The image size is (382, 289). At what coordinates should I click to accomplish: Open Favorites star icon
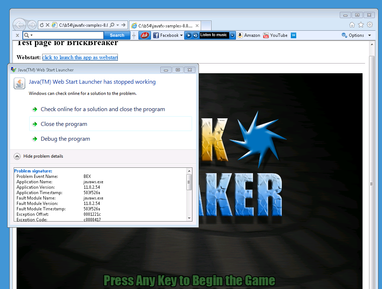(361, 25)
